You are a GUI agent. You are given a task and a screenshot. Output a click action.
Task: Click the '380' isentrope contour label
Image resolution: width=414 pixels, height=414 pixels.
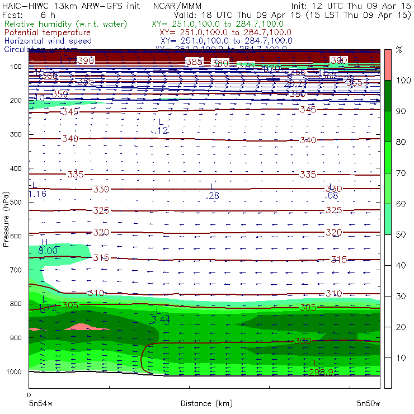pos(220,63)
